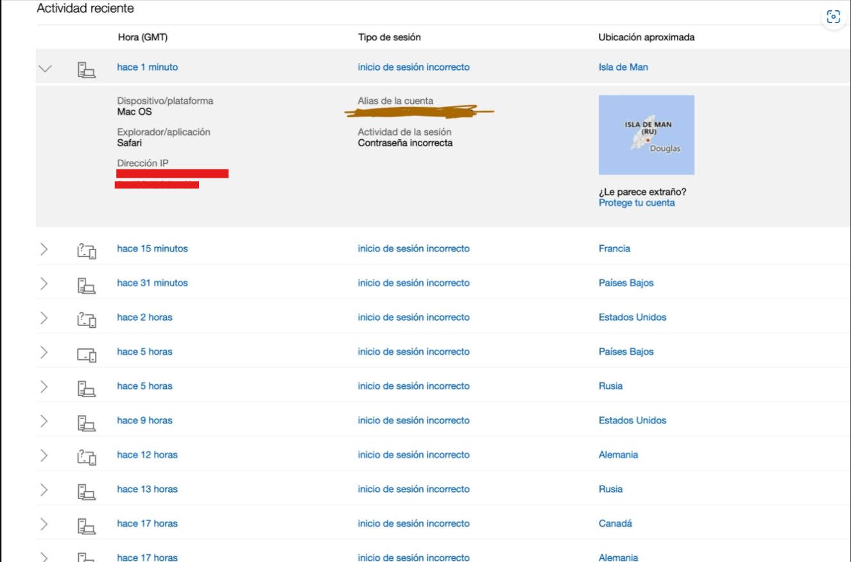851x562 pixels.
Task: Expand the 'hace 9 horas' row chevron
Action: [44, 421]
